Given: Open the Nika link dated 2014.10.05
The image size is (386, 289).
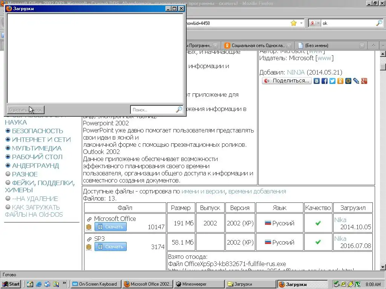Looking at the screenshot, I should pos(340,220).
